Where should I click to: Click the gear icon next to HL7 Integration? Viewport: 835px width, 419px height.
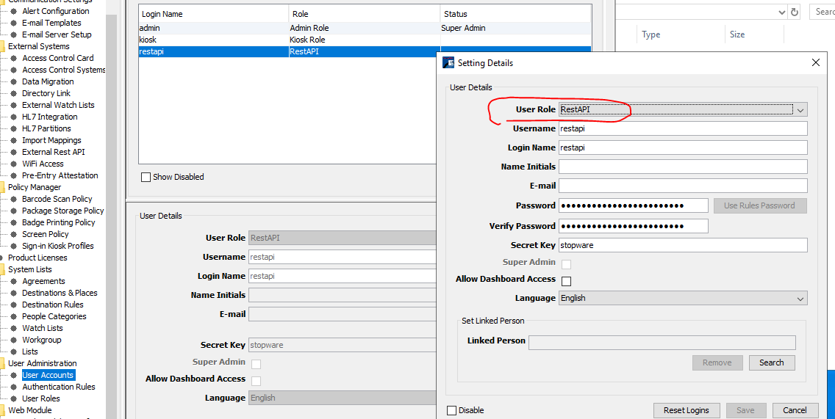pos(13,117)
